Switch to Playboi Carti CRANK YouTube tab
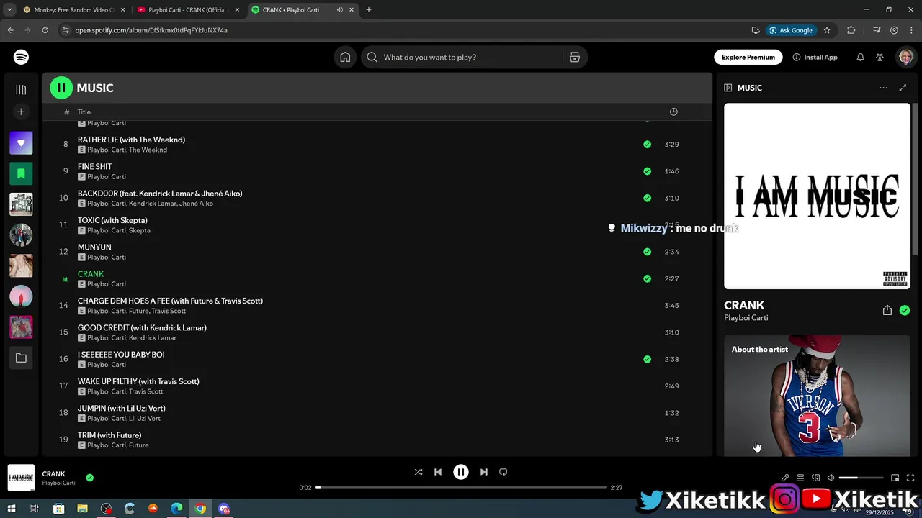Viewport: 922px width, 518px height. tap(189, 10)
